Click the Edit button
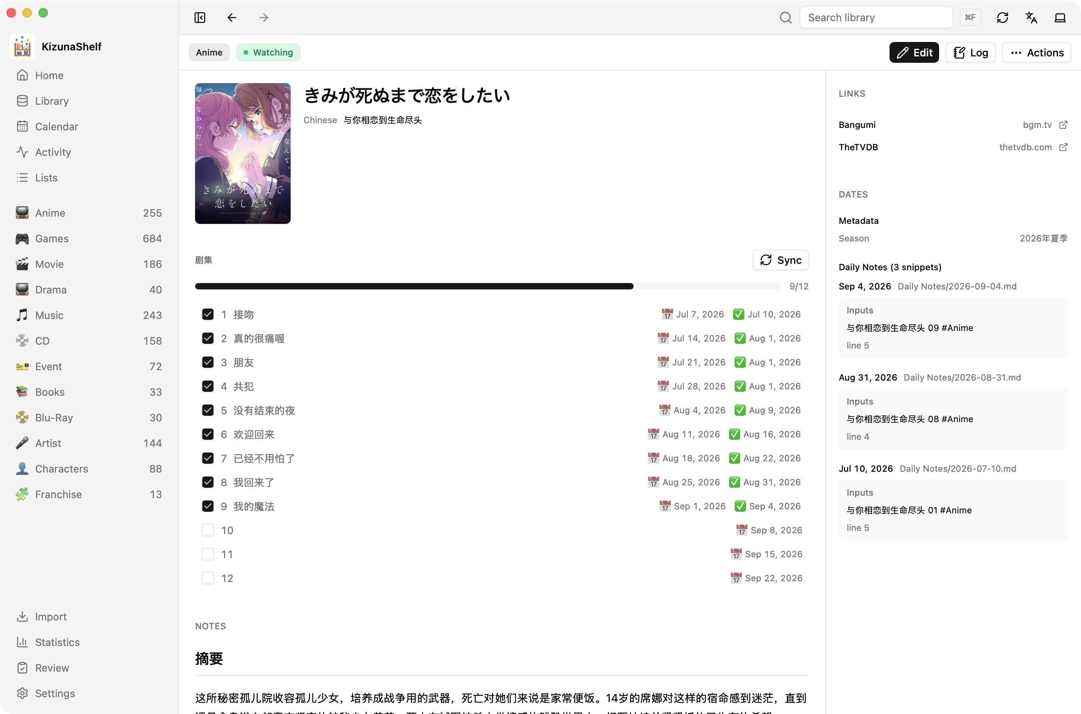The image size is (1081, 714). pos(914,52)
